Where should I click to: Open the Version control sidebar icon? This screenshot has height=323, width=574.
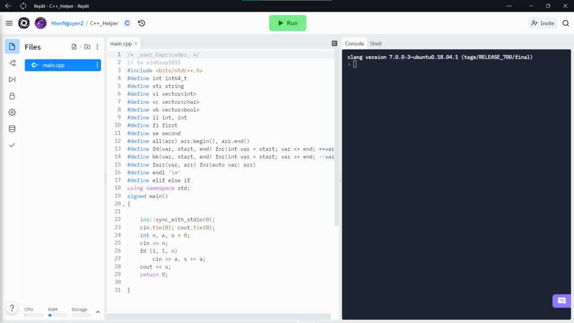click(x=12, y=63)
